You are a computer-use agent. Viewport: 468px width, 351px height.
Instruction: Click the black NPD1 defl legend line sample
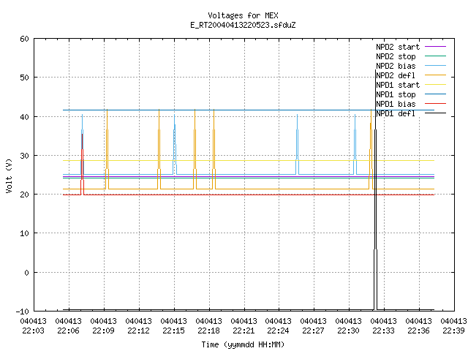pyautogui.click(x=435, y=113)
